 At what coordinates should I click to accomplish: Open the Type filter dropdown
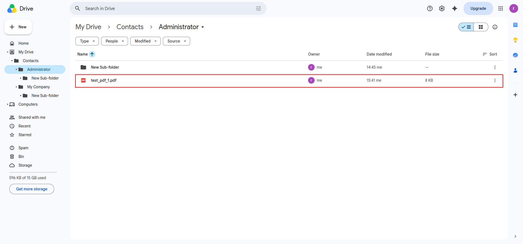pos(87,41)
